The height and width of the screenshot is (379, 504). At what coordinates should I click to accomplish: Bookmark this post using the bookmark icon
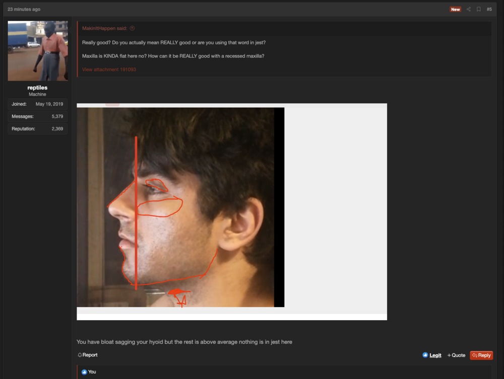(478, 9)
